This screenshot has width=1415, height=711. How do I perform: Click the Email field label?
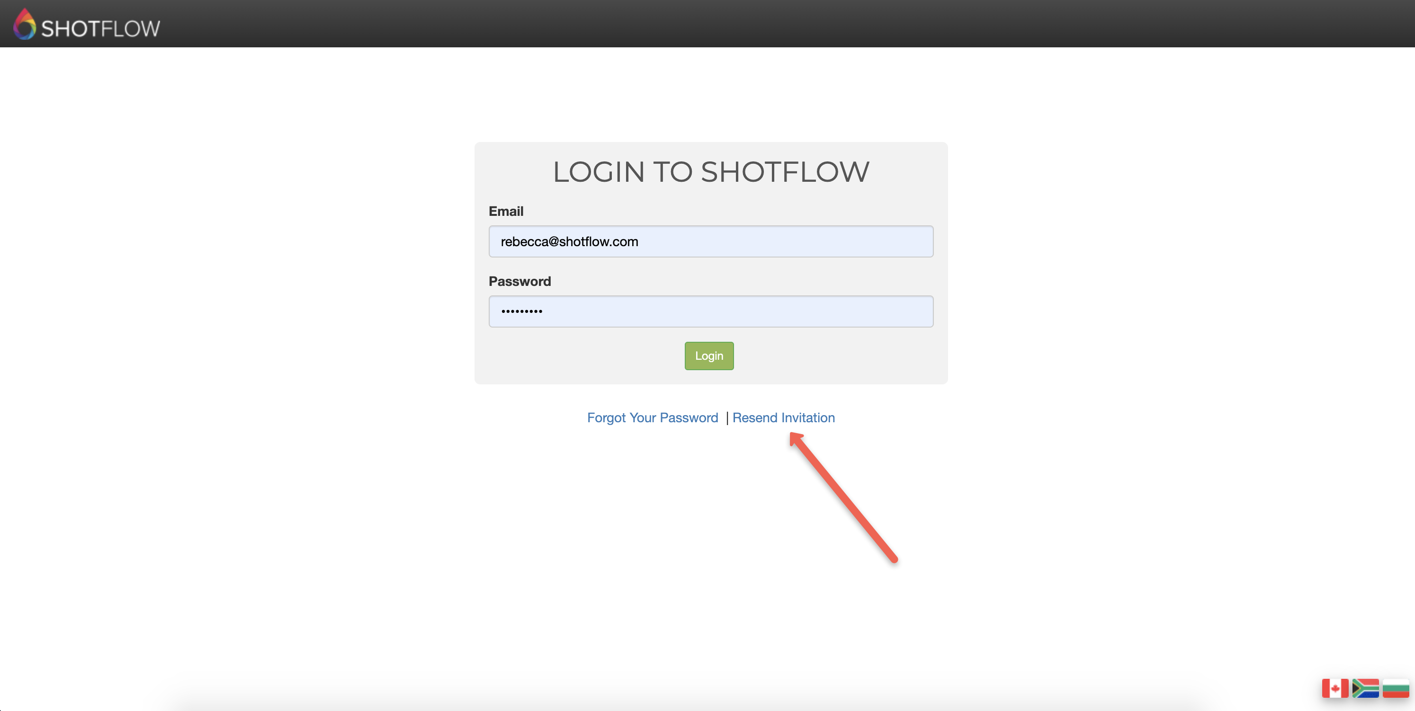coord(505,212)
